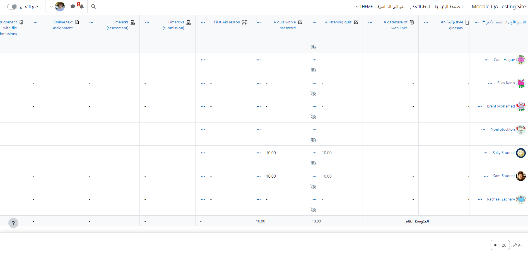Image resolution: width=528 pixels, height=257 pixels.
Task: Open Sam Student's profile name link
Action: (504, 176)
